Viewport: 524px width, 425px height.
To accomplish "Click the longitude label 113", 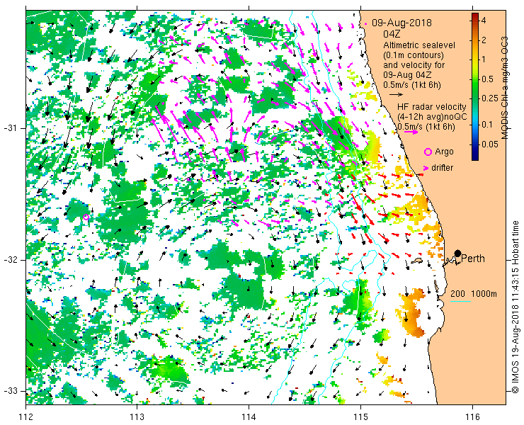I will click(137, 417).
